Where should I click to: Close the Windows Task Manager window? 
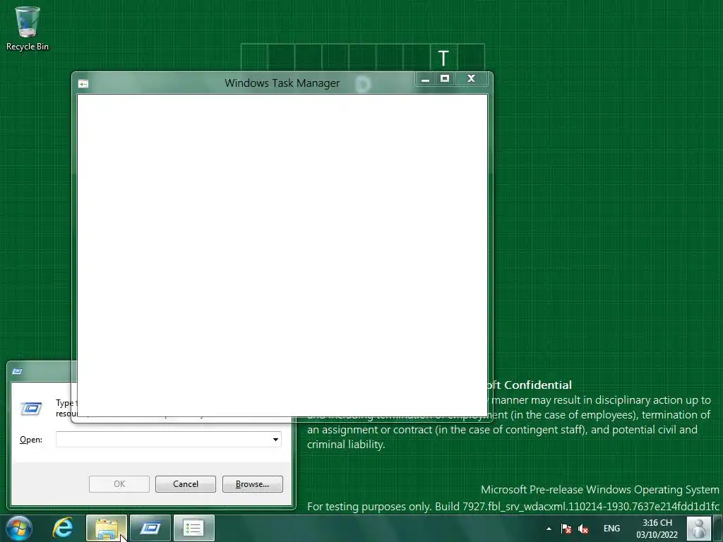(x=471, y=79)
